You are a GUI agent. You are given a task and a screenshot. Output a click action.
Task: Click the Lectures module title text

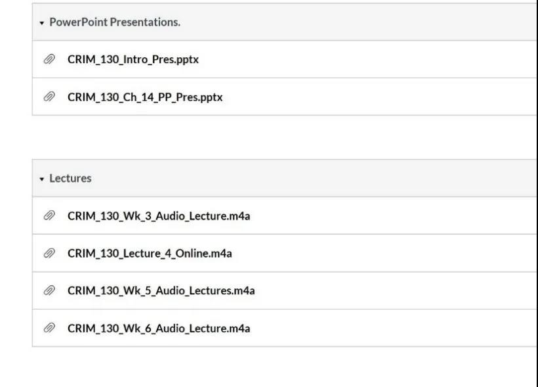click(x=70, y=179)
